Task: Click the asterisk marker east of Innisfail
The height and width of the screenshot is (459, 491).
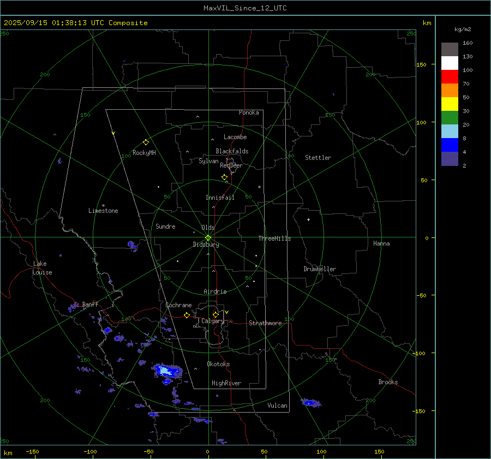Action: [x=259, y=187]
